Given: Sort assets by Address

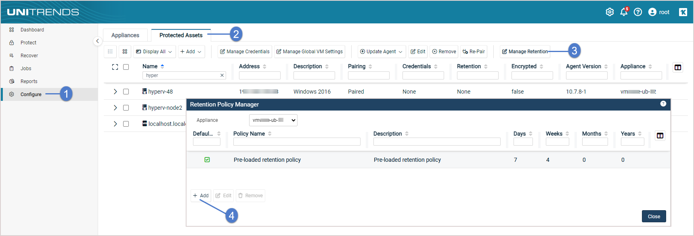Looking at the screenshot, I should [264, 66].
